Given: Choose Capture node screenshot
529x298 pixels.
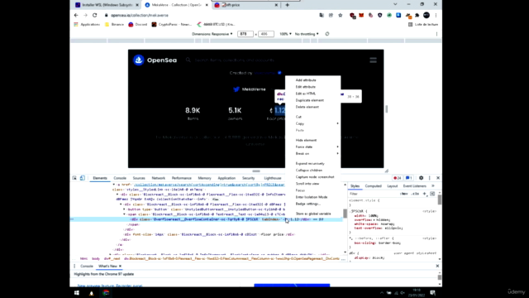Looking at the screenshot, I should click(x=315, y=176).
